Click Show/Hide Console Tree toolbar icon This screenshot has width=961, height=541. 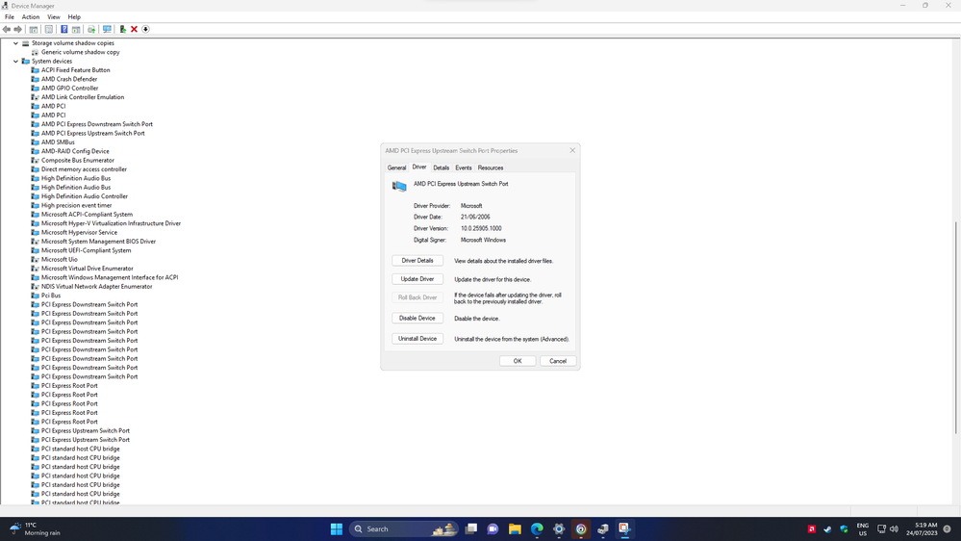coord(34,30)
